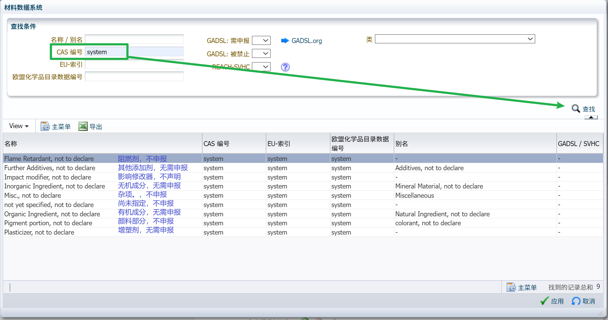Click the bottom main menu icon
The image size is (608, 320).
pos(511,287)
